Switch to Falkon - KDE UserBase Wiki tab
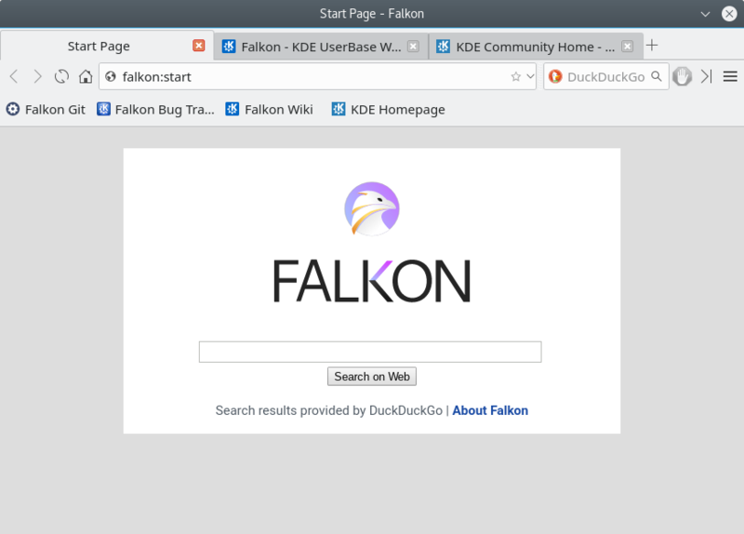This screenshot has height=534, width=744. [321, 47]
